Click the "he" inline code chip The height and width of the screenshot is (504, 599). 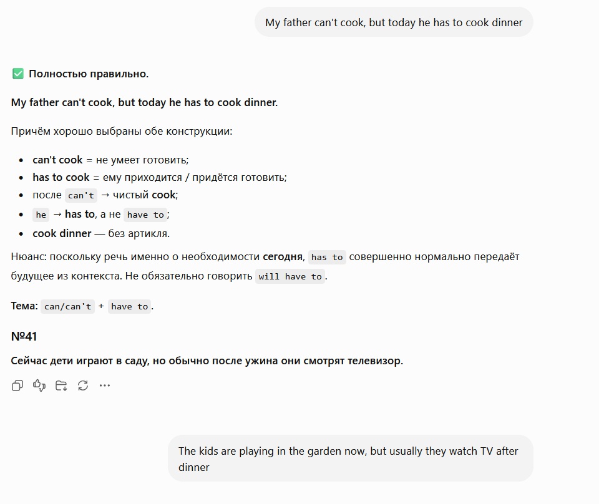41,215
